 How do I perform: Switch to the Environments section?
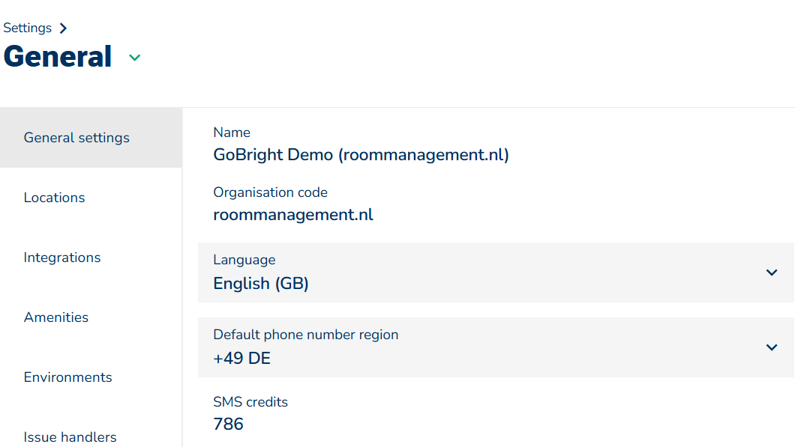coord(68,377)
